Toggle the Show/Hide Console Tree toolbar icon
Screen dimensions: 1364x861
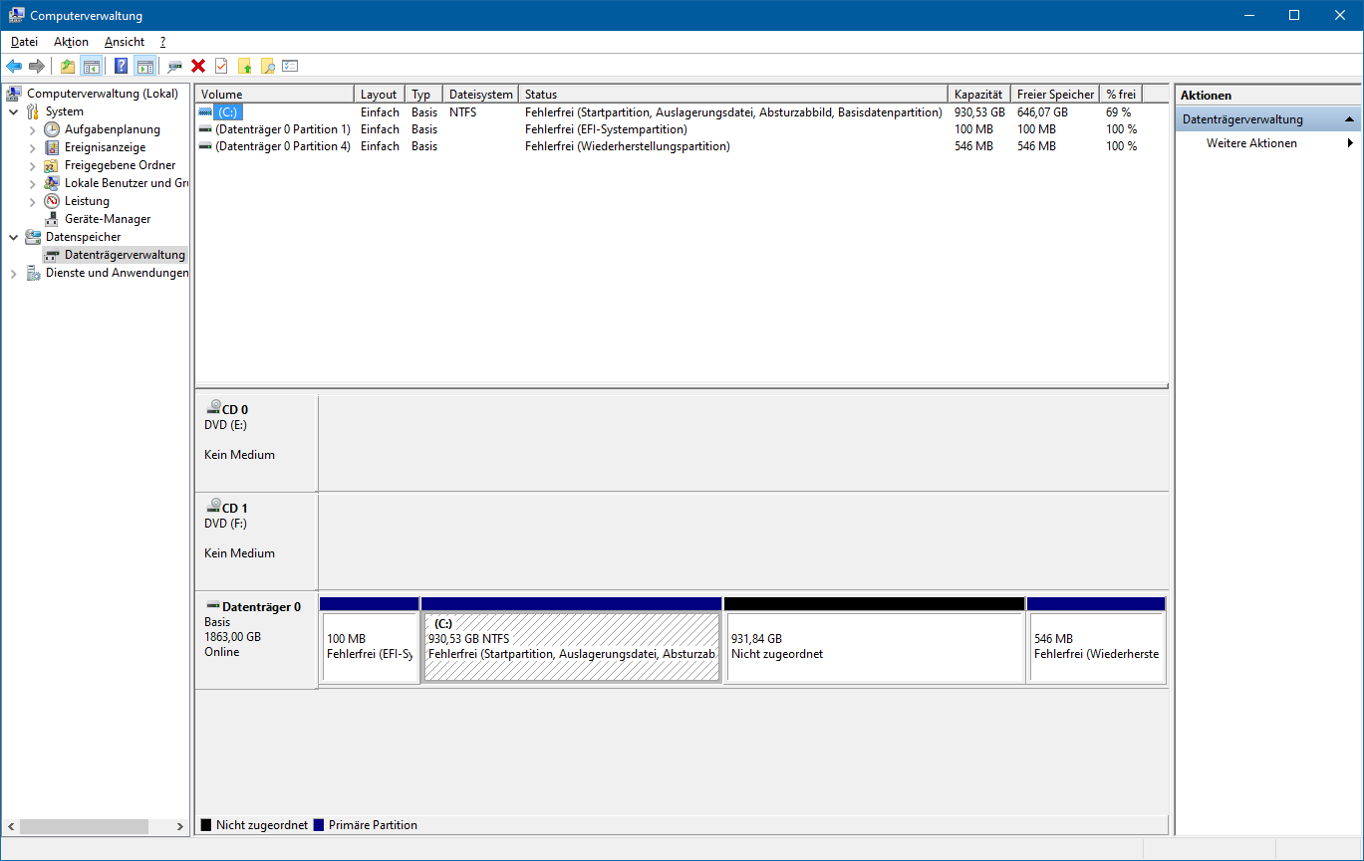click(x=91, y=66)
